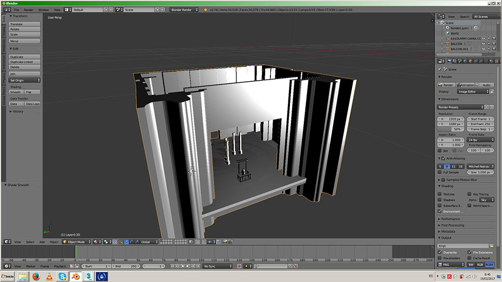Click the resolution percentage 50% slider

pos(450,129)
